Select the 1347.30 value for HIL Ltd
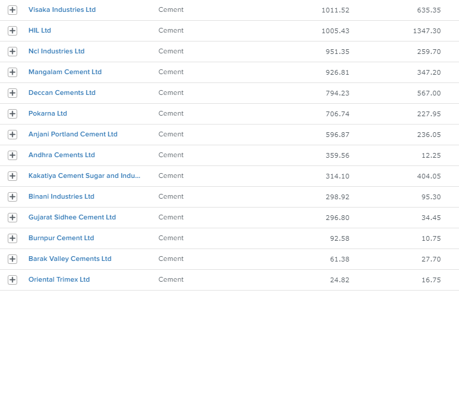The width and height of the screenshot is (459, 408). tap(427, 31)
